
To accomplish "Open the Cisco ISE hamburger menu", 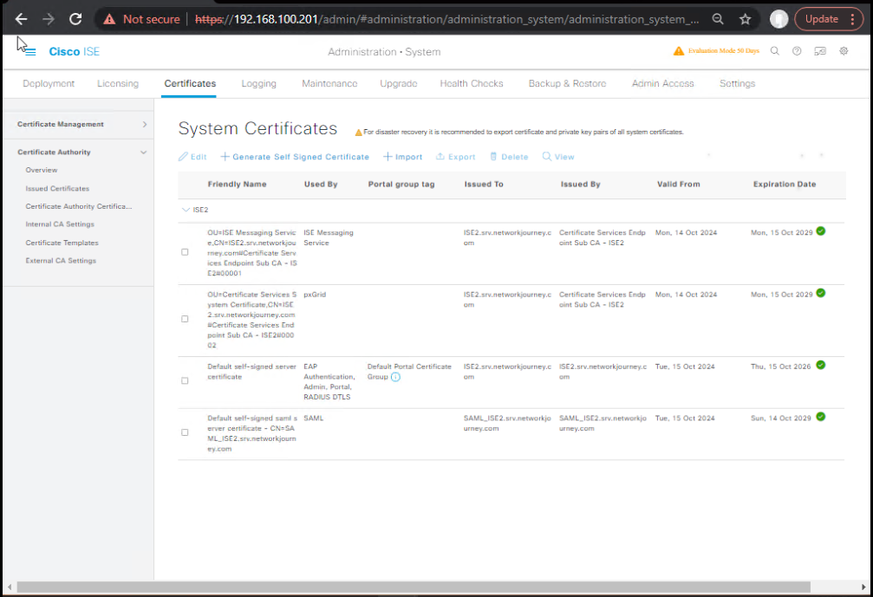I will click(30, 52).
